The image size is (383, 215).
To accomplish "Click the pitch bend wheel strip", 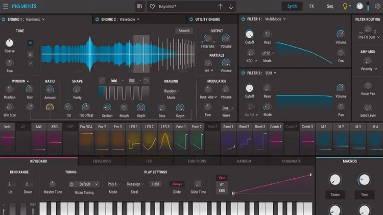I will (x=12, y=209).
